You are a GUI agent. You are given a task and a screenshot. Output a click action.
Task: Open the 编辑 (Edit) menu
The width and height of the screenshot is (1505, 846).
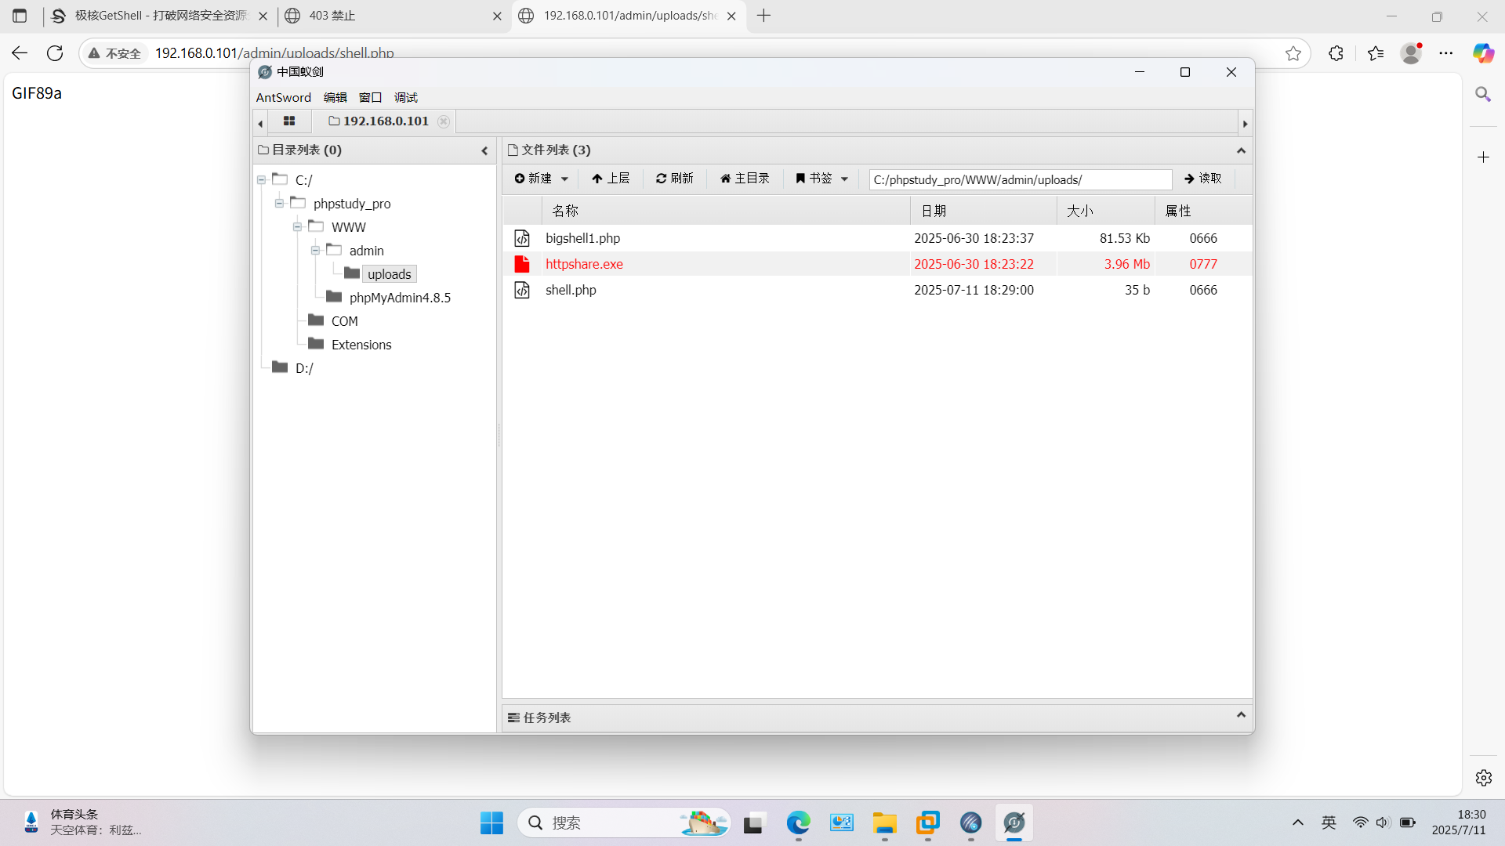pyautogui.click(x=335, y=97)
